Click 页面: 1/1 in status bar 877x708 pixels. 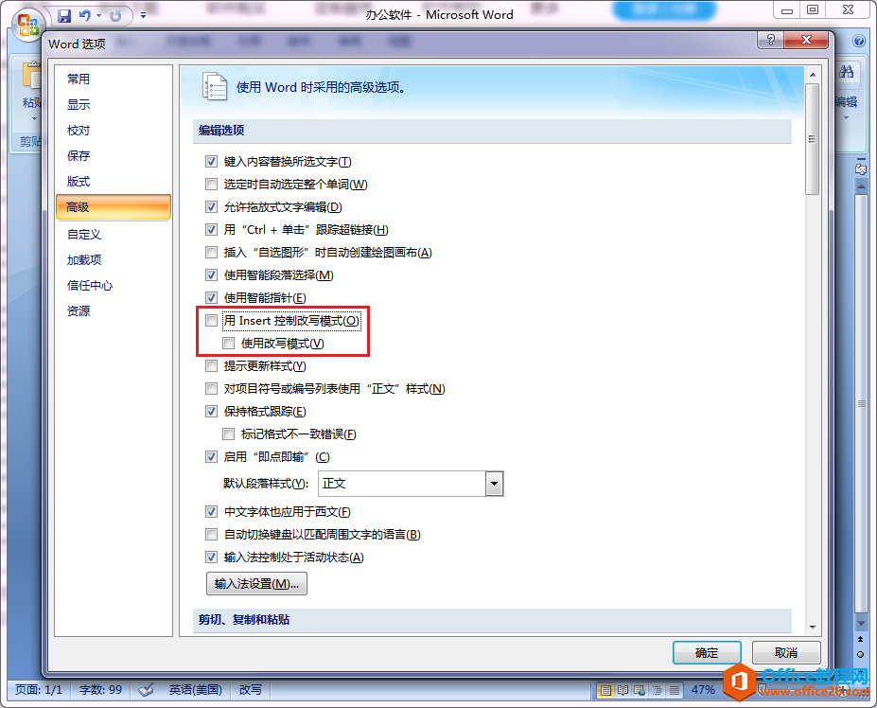[x=39, y=689]
